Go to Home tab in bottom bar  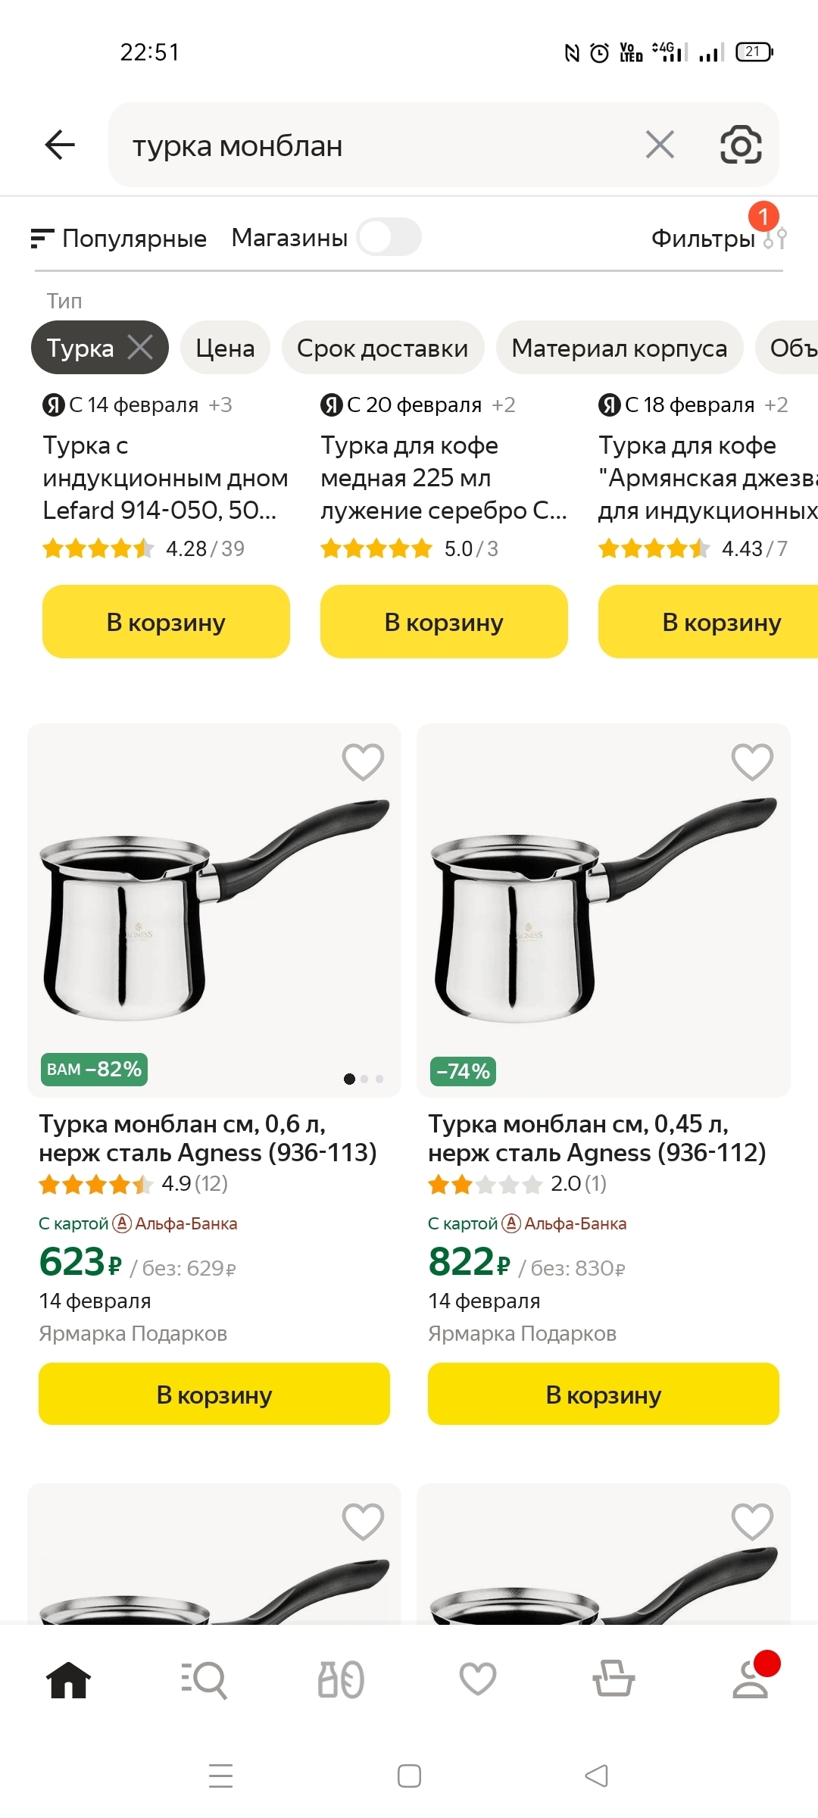point(68,1679)
